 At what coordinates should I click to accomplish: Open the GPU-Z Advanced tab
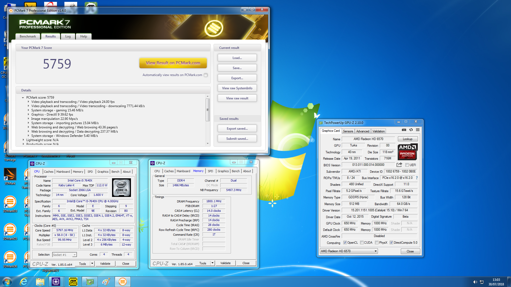tap(362, 131)
